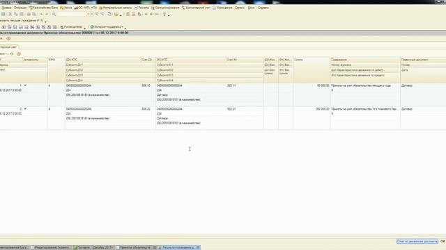Click the magnifier Find toolbar icon
The height and width of the screenshot is (250, 446).
[54, 14]
